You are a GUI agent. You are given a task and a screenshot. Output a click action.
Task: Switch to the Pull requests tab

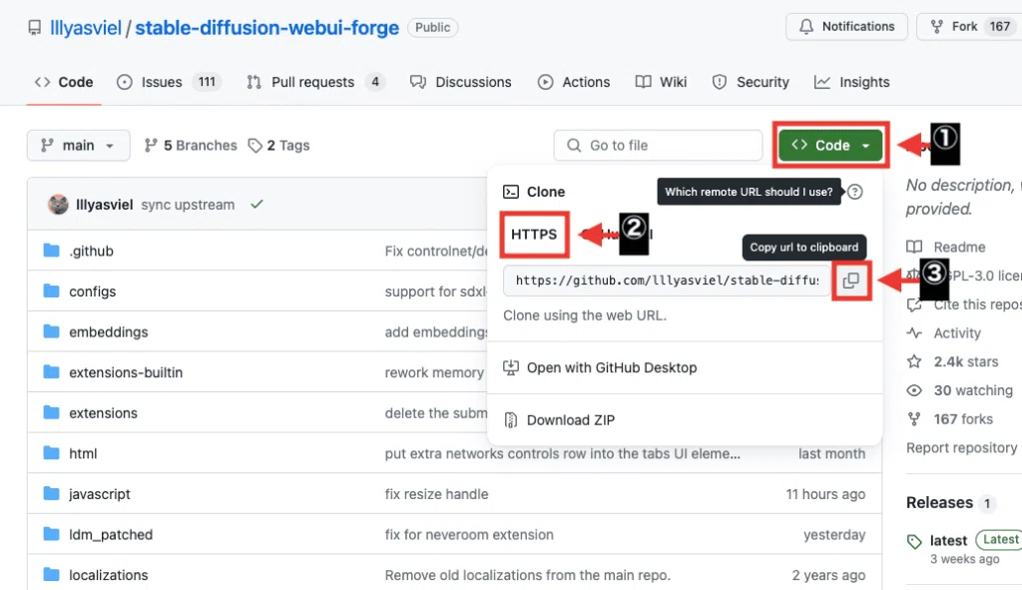pyautogui.click(x=315, y=82)
